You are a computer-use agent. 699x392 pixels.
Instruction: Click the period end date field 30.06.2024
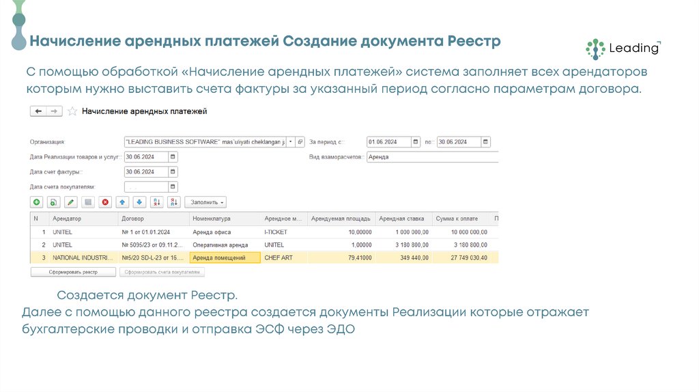tap(459, 142)
